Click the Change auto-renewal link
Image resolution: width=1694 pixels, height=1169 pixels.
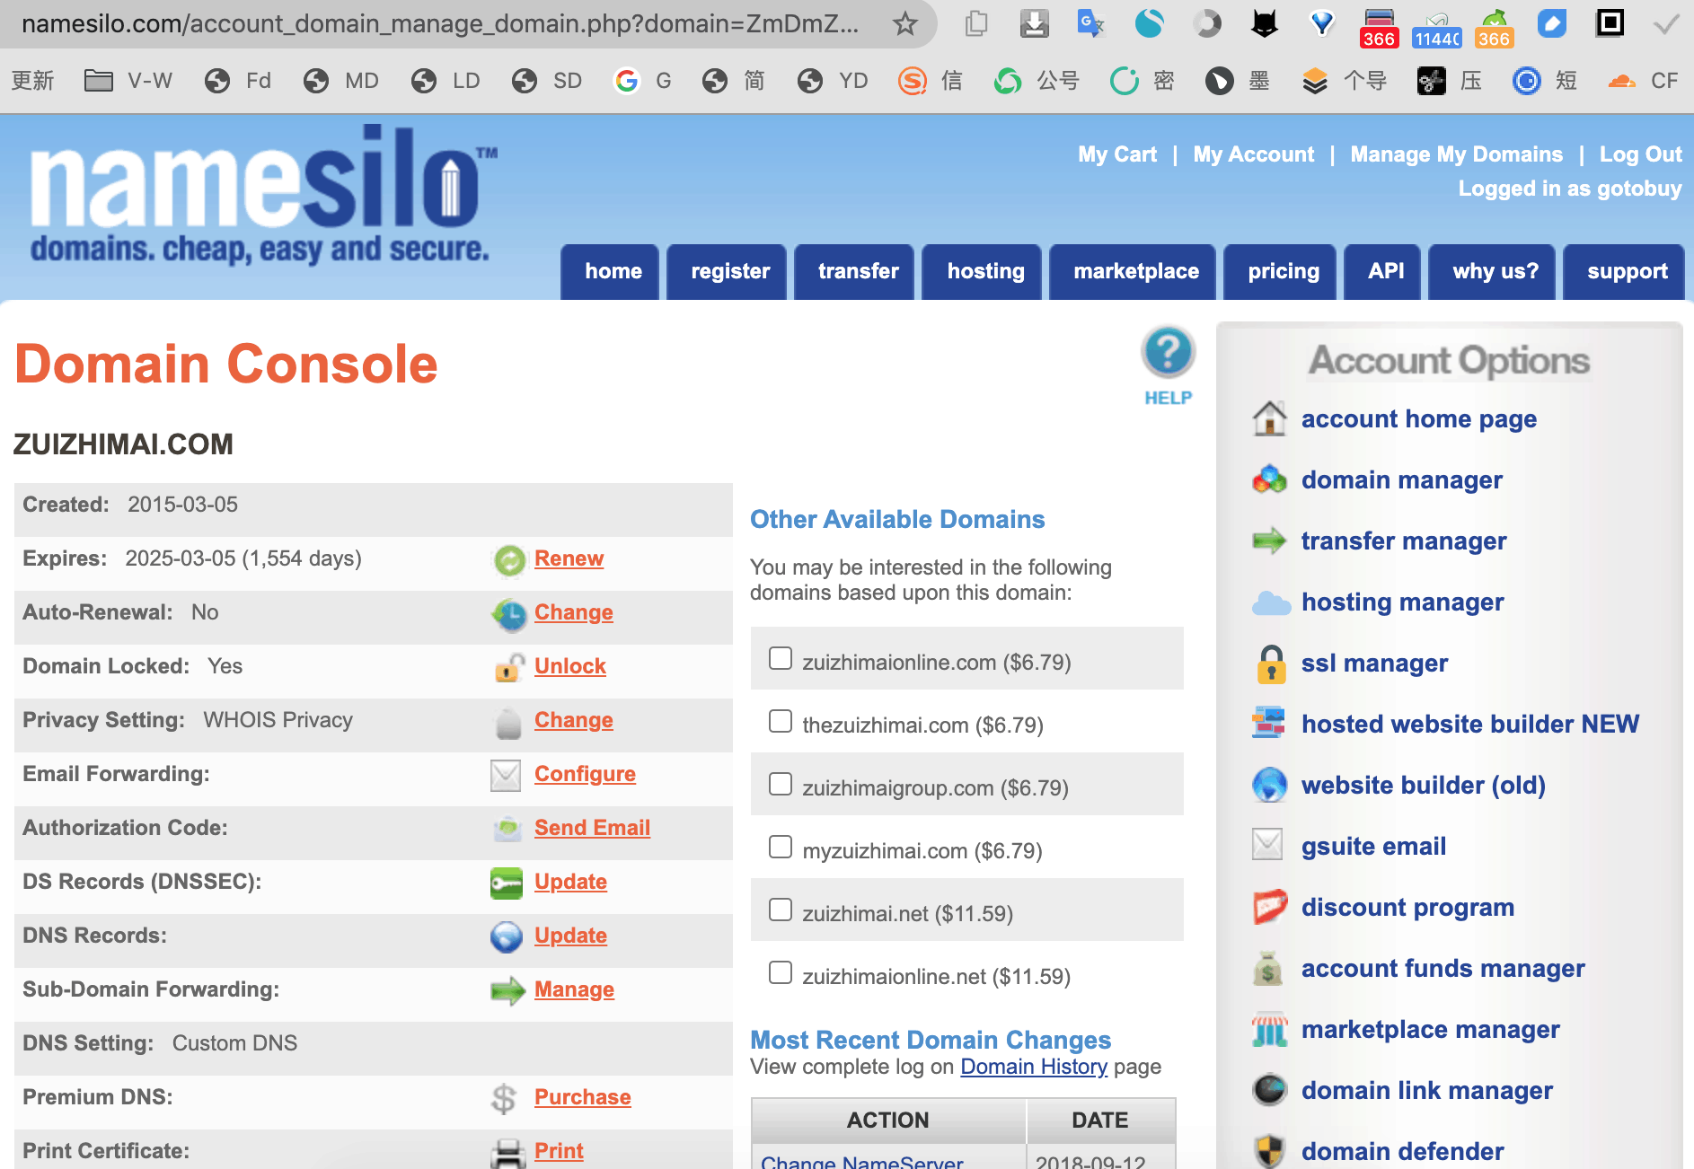[573, 612]
